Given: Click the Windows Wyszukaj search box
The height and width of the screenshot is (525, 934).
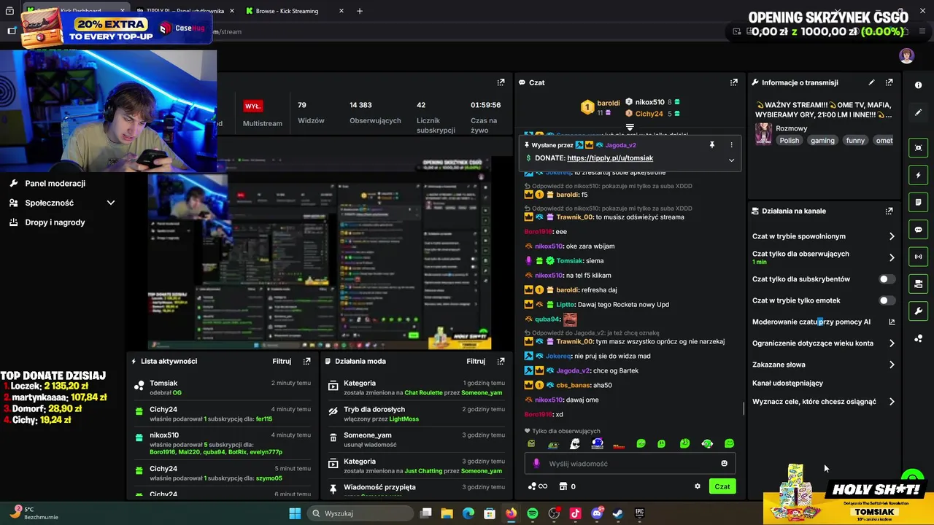Looking at the screenshot, I should pos(360,513).
